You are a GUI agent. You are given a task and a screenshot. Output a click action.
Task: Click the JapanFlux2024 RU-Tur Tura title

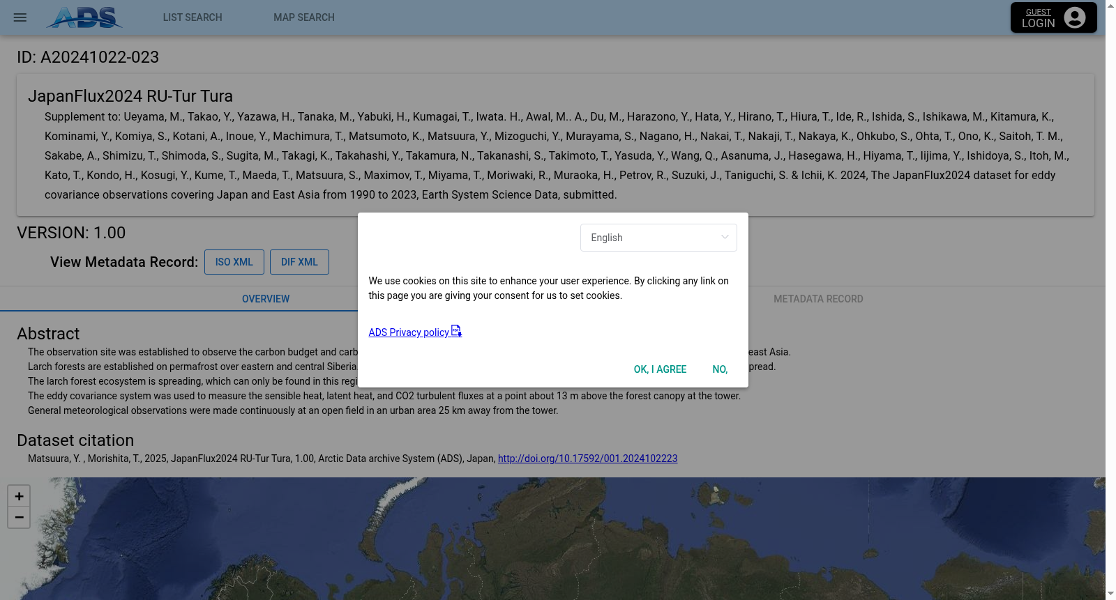coord(130,96)
